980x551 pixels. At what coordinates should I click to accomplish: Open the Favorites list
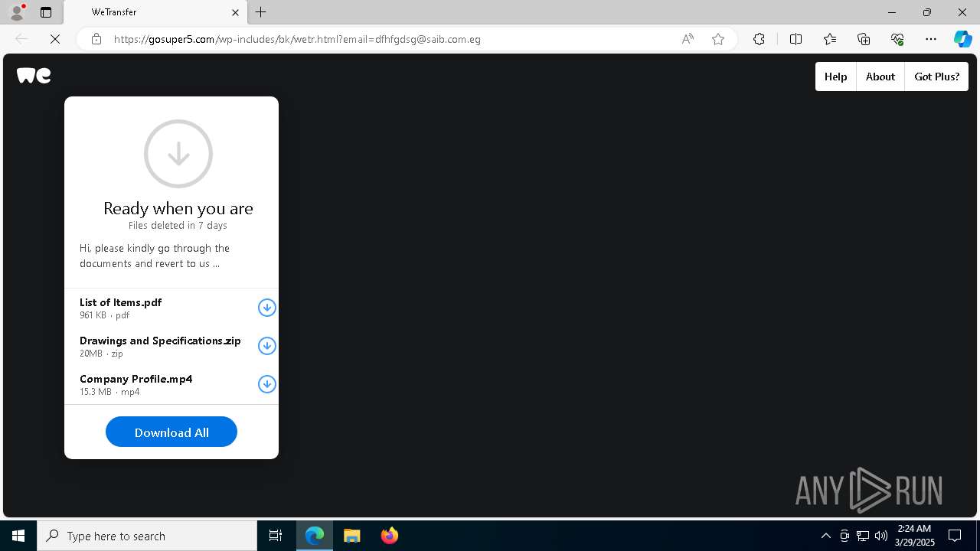(x=830, y=39)
